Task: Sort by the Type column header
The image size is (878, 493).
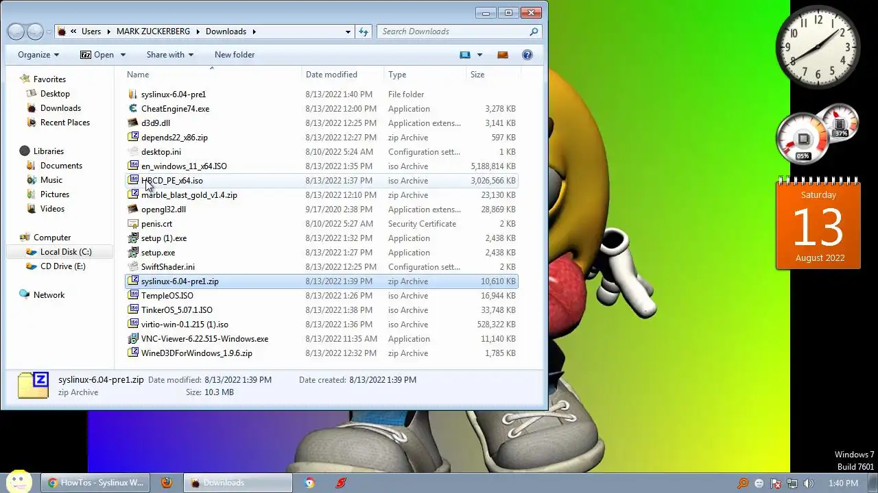Action: 425,75
